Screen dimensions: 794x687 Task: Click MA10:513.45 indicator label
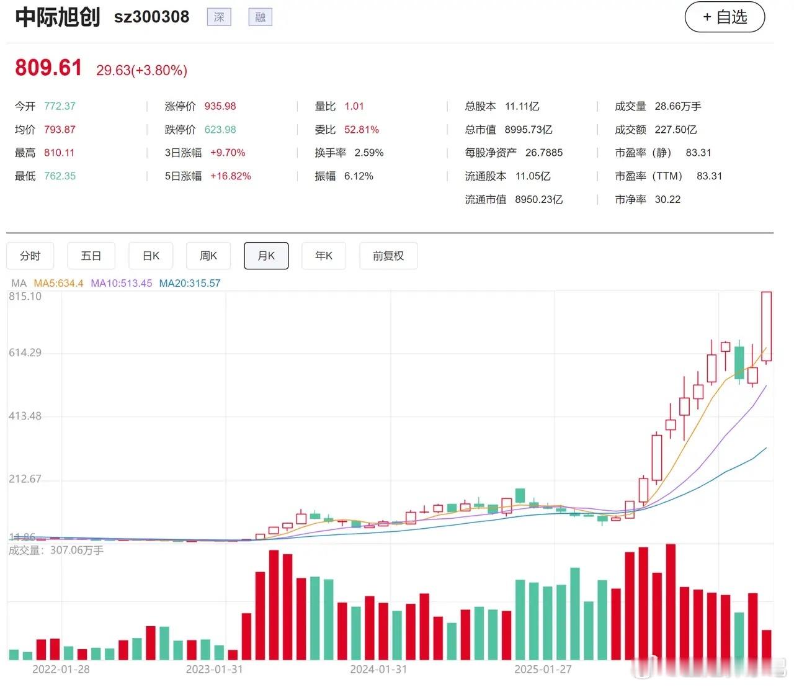click(122, 283)
